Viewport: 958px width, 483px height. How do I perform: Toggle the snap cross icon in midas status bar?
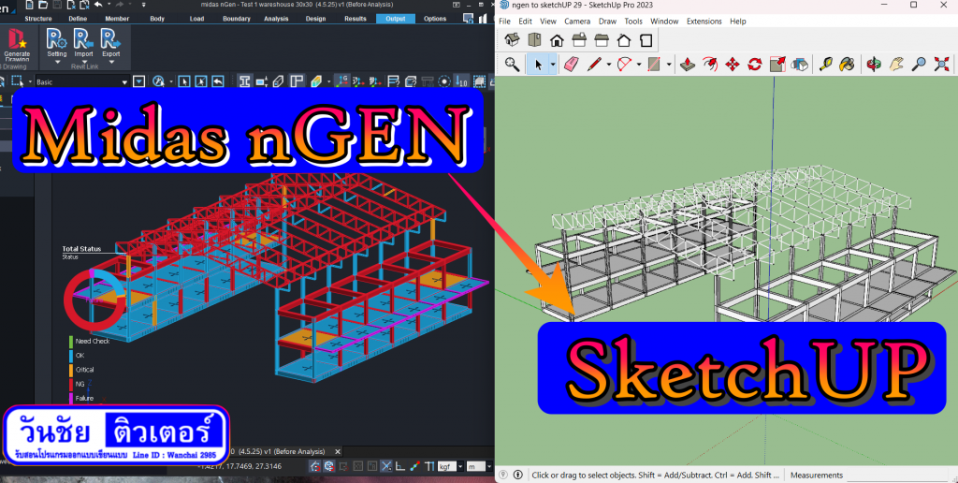386,466
